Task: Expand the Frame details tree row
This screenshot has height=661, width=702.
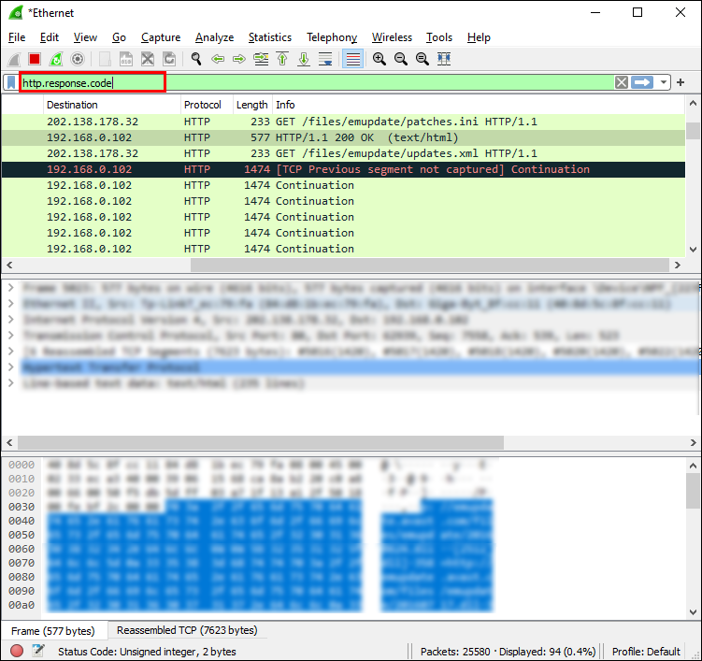Action: [11, 288]
